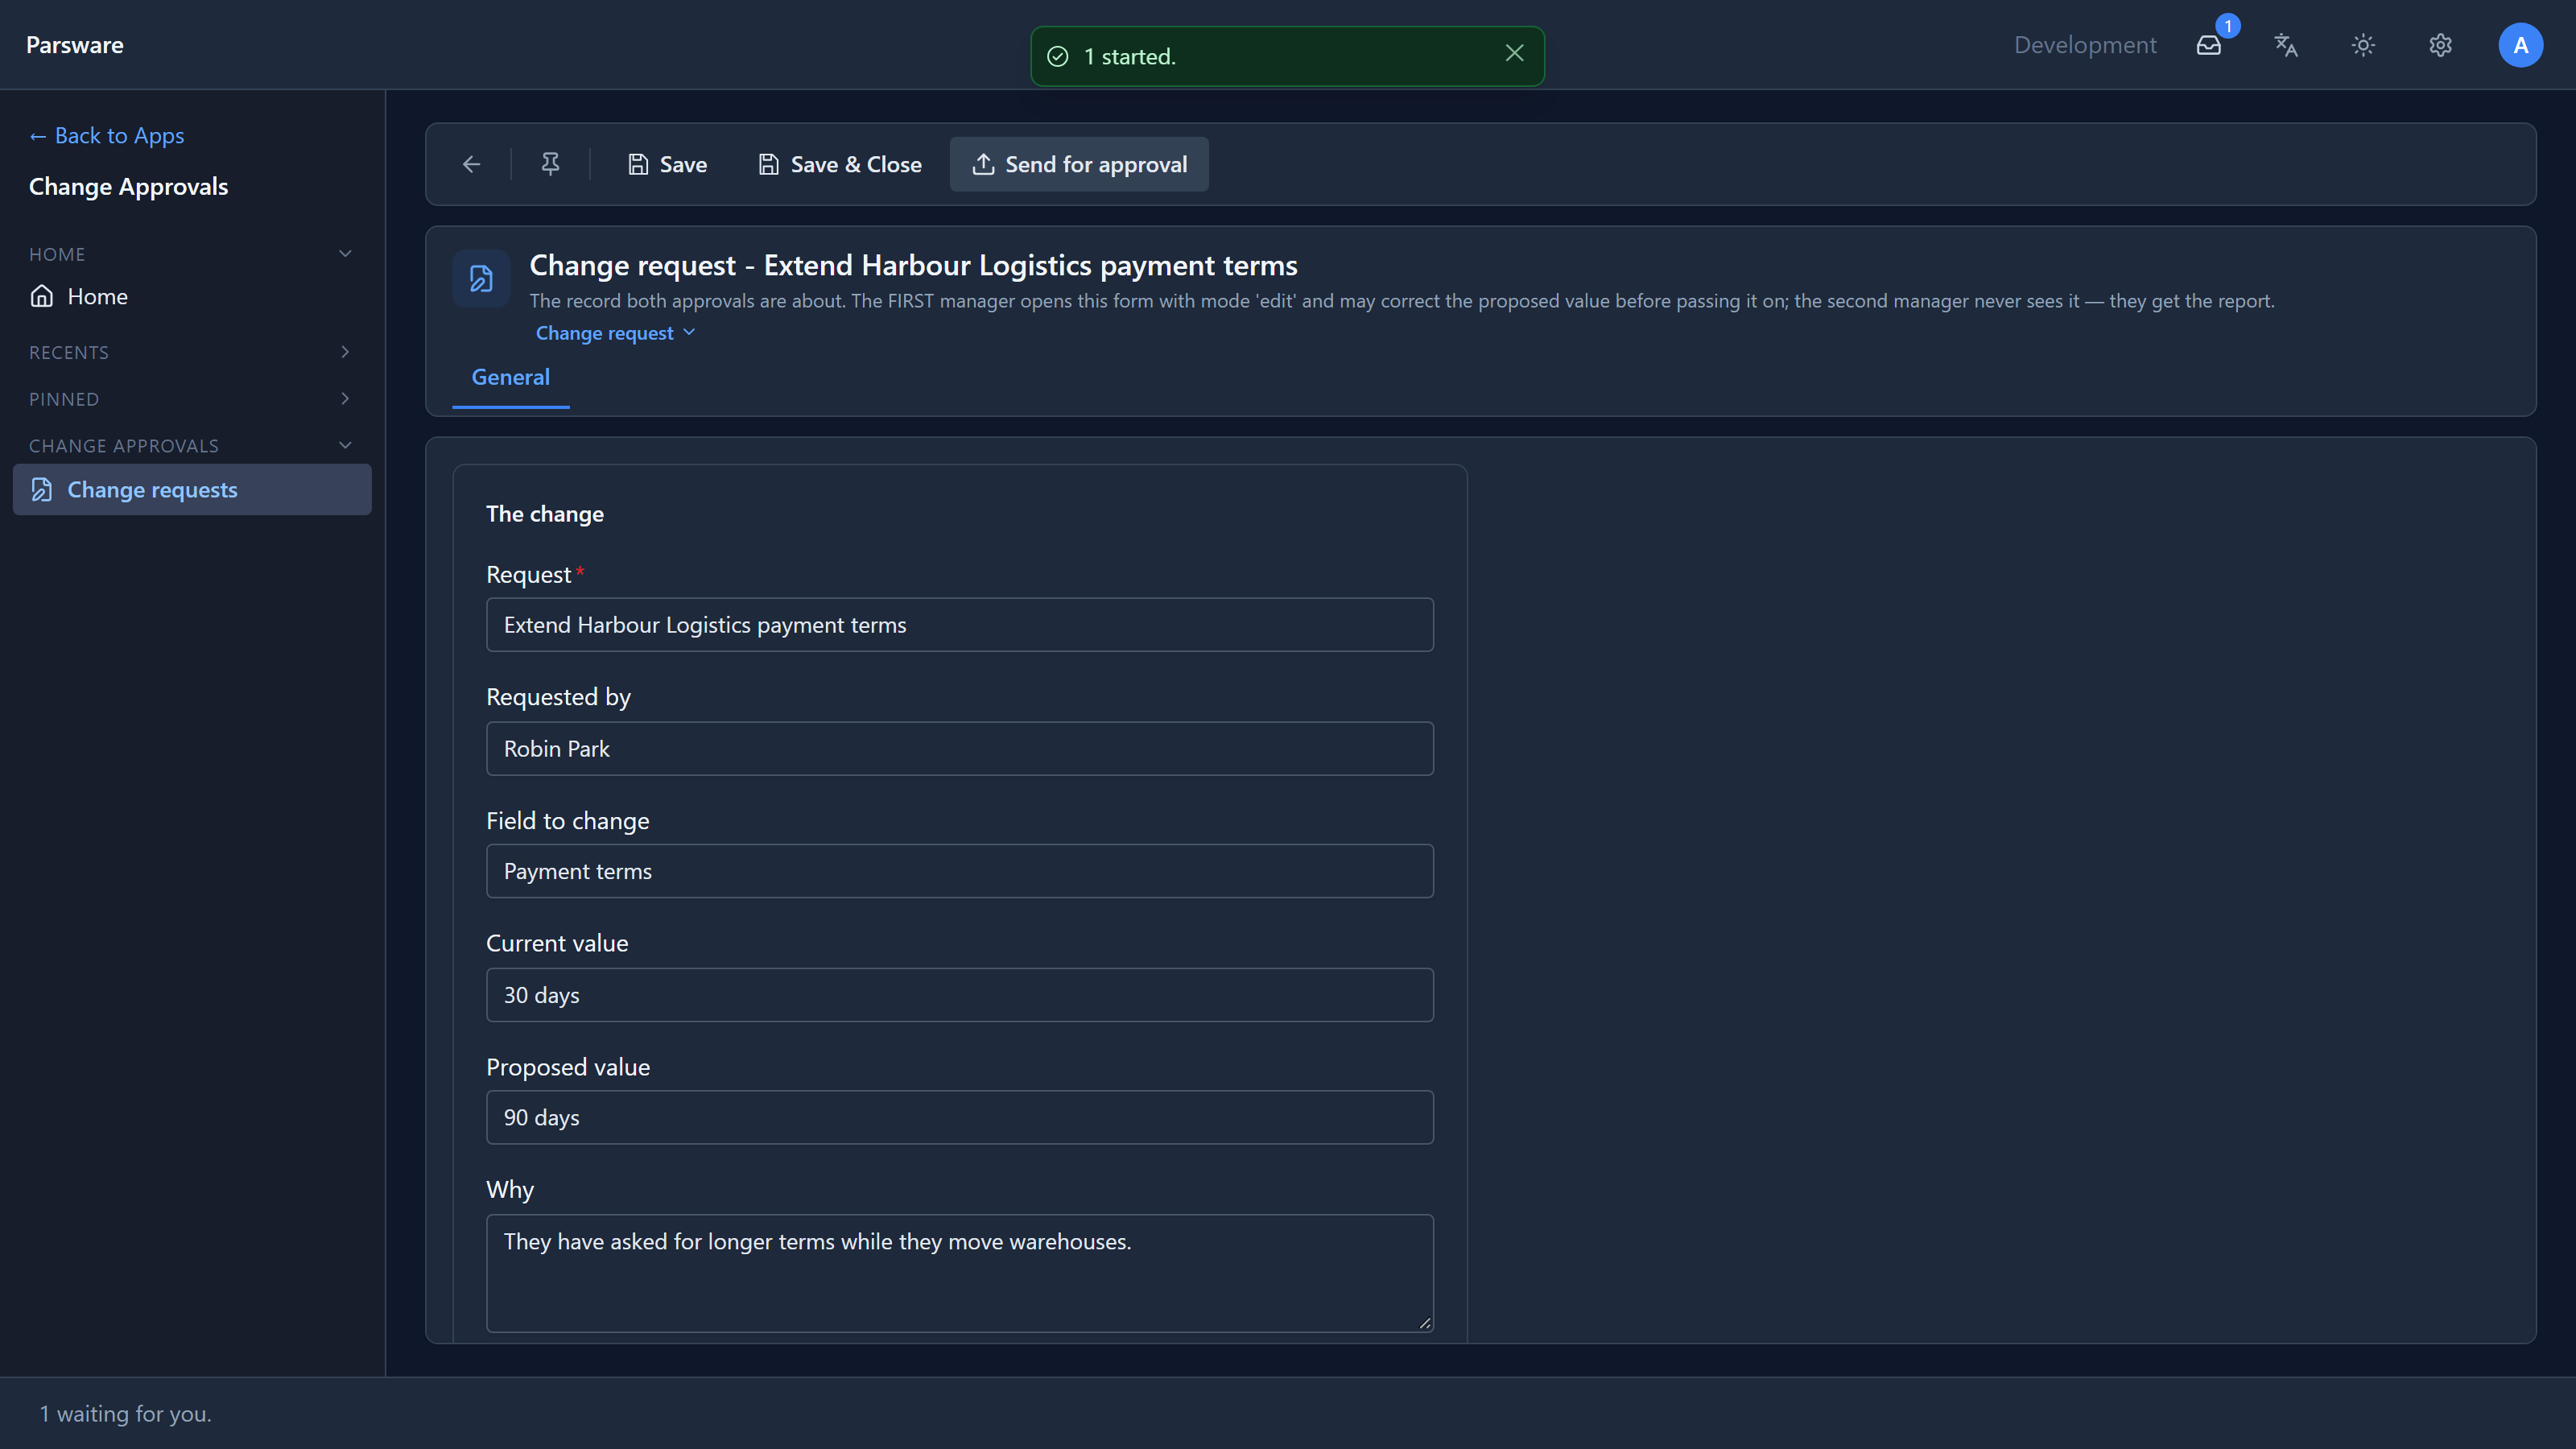The image size is (2576, 1449).
Task: Click the Request input field
Action: pos(959,625)
